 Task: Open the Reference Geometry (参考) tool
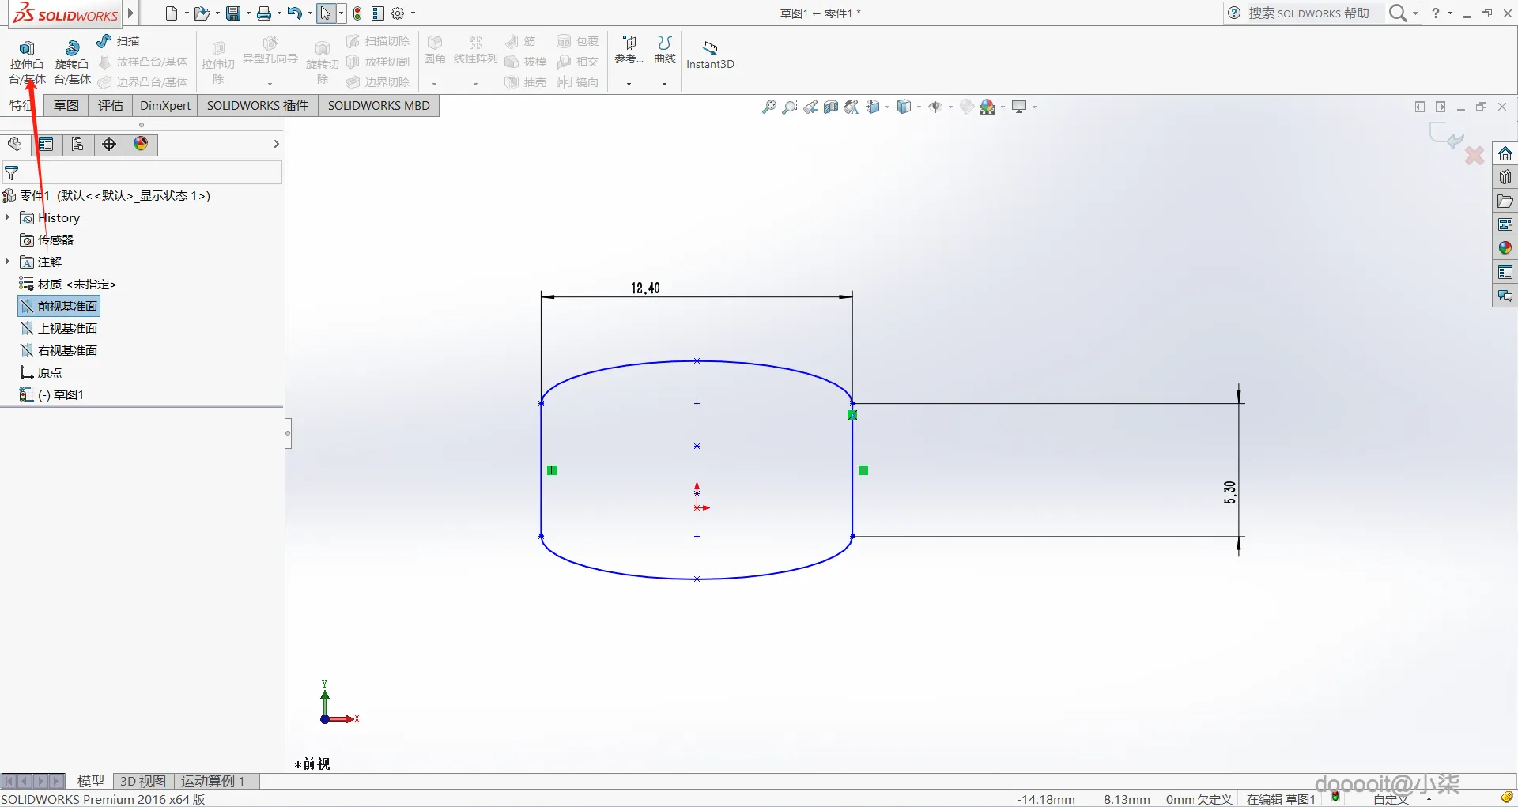pyautogui.click(x=629, y=49)
